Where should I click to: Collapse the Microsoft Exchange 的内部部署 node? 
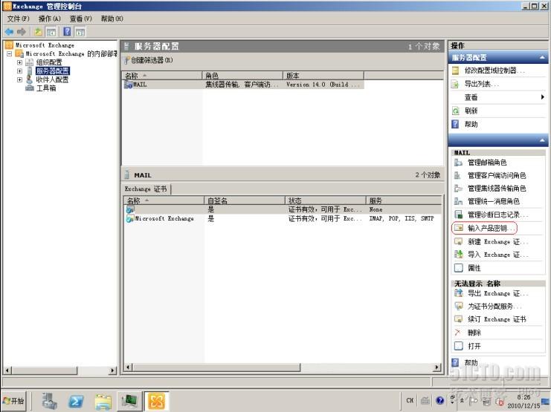click(10, 53)
